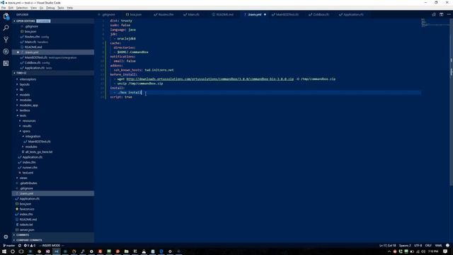Collapse the tests folder
The height and width of the screenshot is (255, 453).
point(23,115)
